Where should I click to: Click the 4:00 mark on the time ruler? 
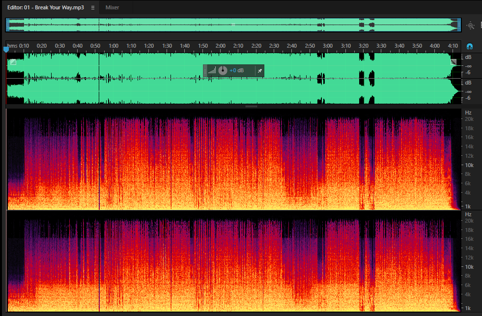point(435,46)
